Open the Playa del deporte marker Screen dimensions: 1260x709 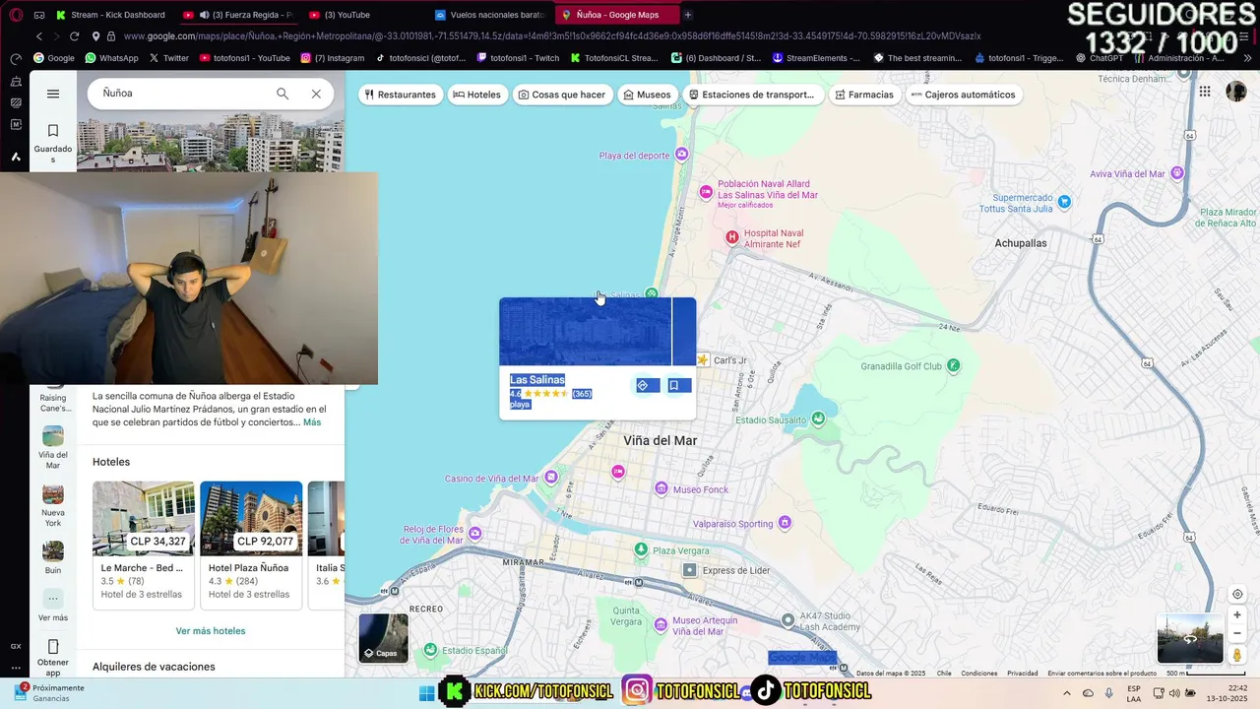(x=681, y=155)
